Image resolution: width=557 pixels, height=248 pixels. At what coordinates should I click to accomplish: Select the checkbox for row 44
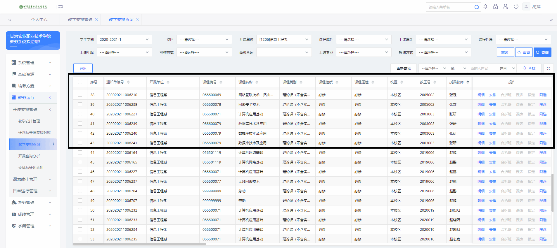80,152
